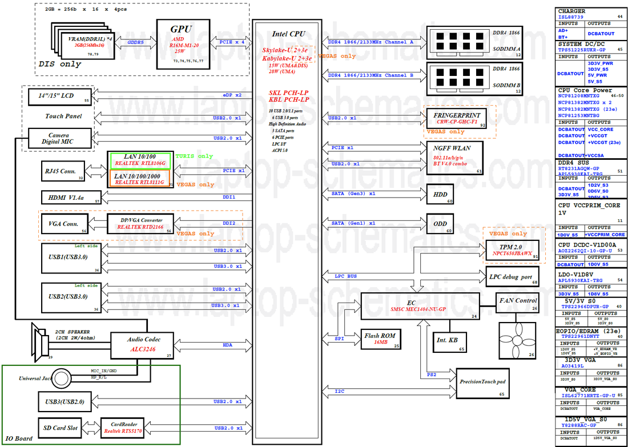This screenshot has height=447, width=628.
Task: Select the CardReader Realtek RTS5170 block
Action: [123, 428]
